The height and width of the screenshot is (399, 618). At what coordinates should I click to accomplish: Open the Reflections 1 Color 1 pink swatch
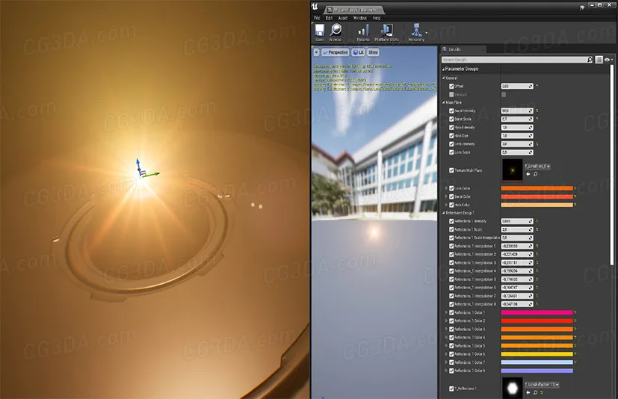coord(537,312)
